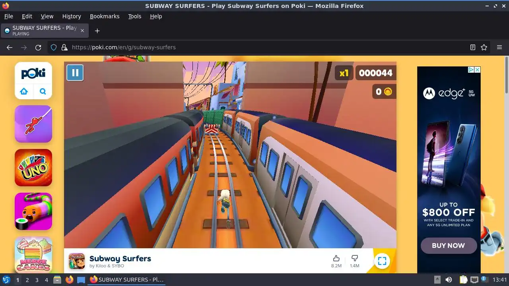Open the Bookmarks menu
The image size is (509, 286).
coord(105,16)
